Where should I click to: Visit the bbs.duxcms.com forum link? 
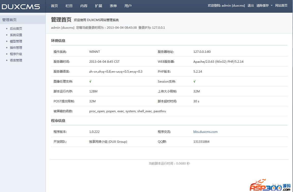(205, 132)
